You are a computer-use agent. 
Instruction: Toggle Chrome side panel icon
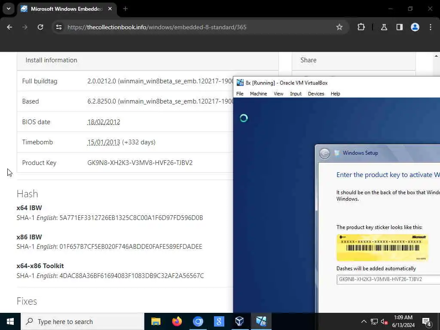pos(400,27)
